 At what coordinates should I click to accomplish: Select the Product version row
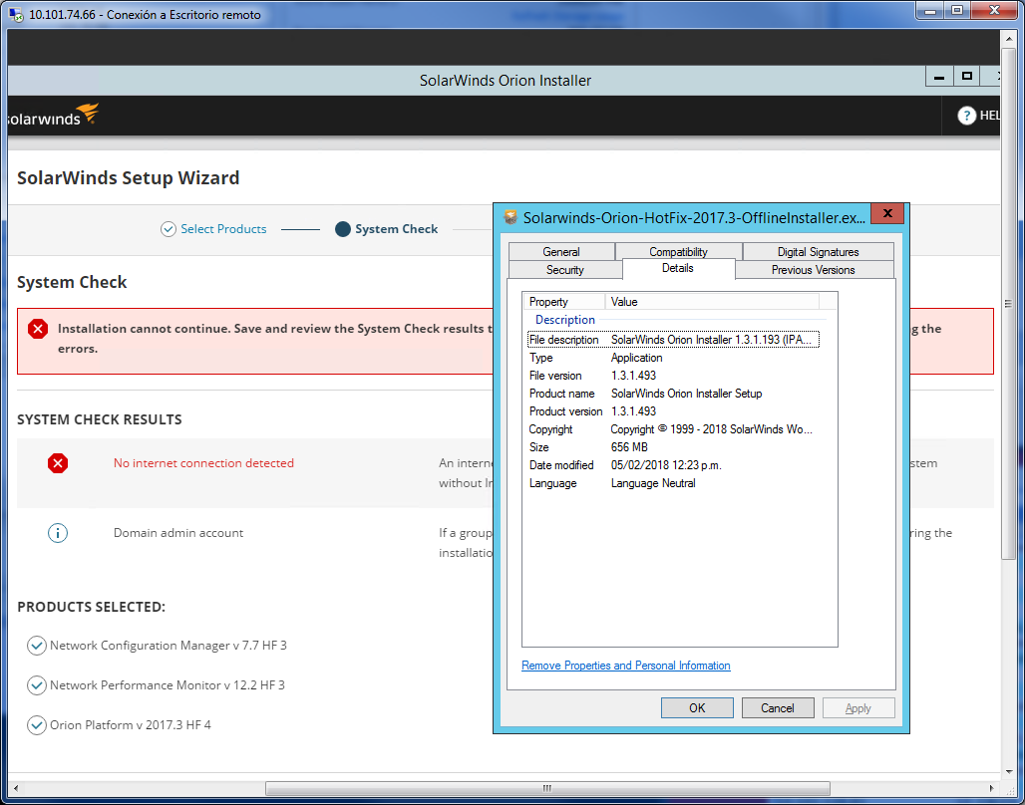(673, 411)
